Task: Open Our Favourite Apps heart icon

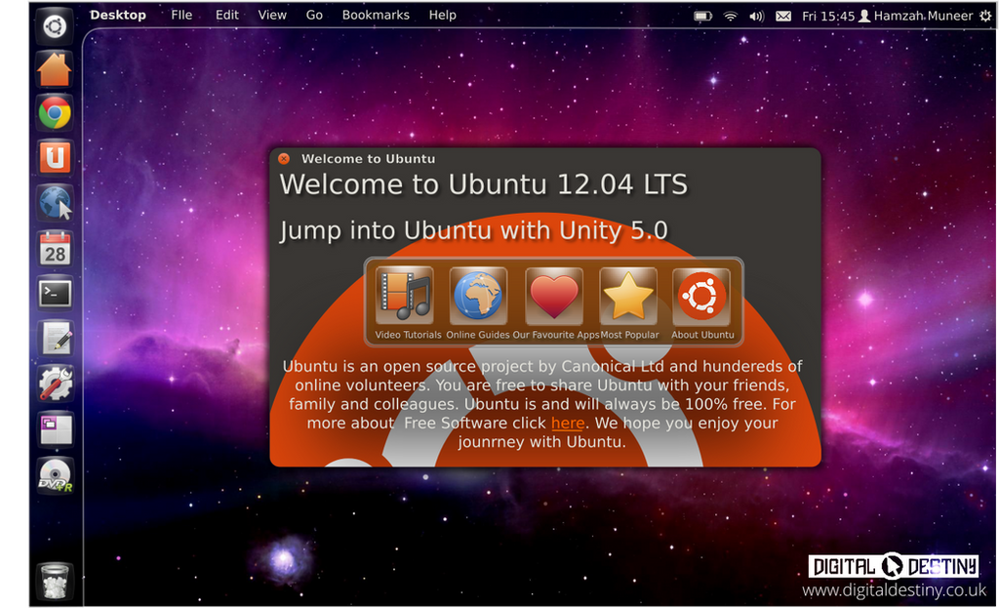Action: 554,297
